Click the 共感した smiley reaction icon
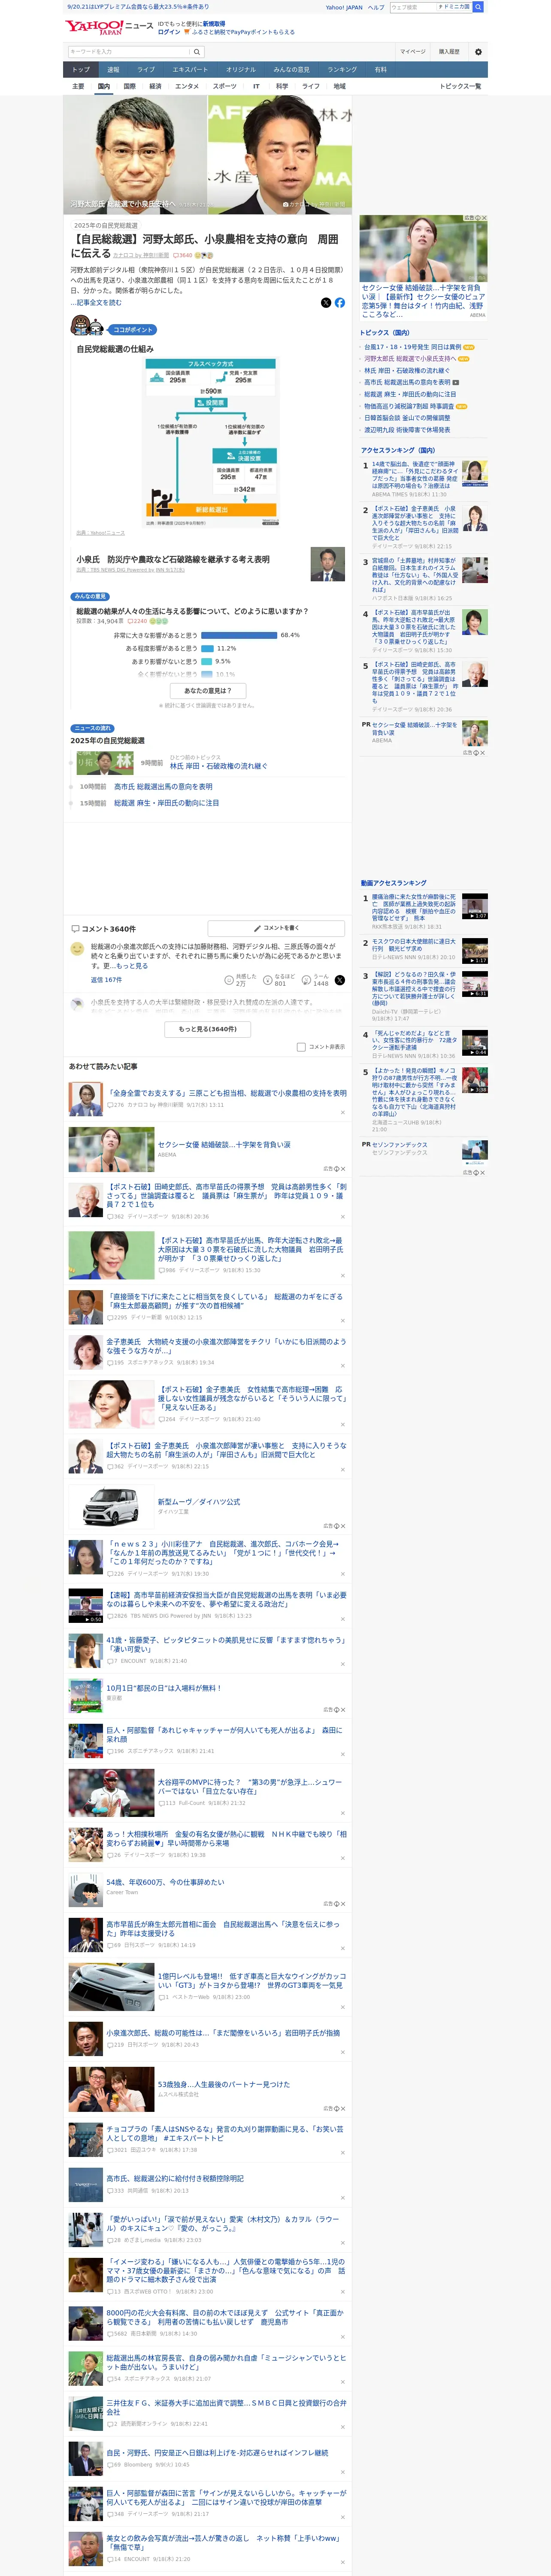This screenshot has width=551, height=2576. tap(229, 980)
